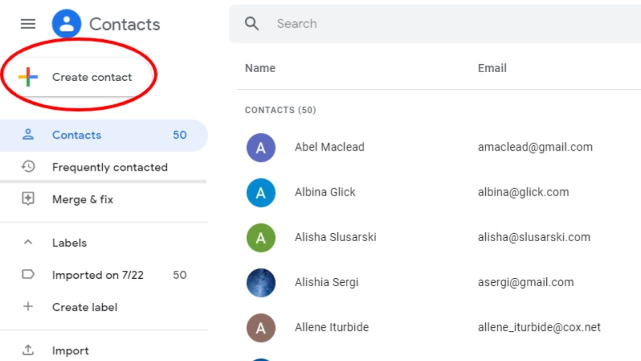Click Import in the sidebar
Image resolution: width=641 pixels, height=361 pixels.
click(104, 350)
